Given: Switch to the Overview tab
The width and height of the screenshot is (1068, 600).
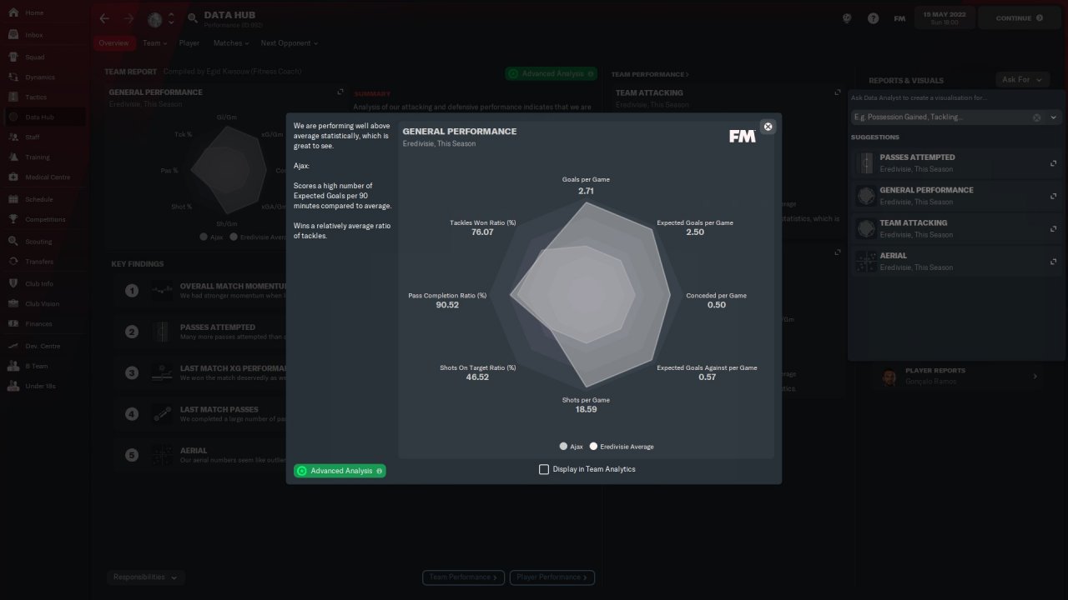Looking at the screenshot, I should [x=113, y=43].
